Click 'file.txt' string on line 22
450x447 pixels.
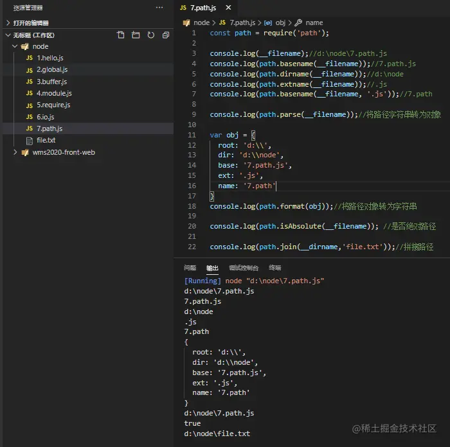pos(363,247)
